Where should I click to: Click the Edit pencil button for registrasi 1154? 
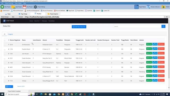click(x=155, y=49)
